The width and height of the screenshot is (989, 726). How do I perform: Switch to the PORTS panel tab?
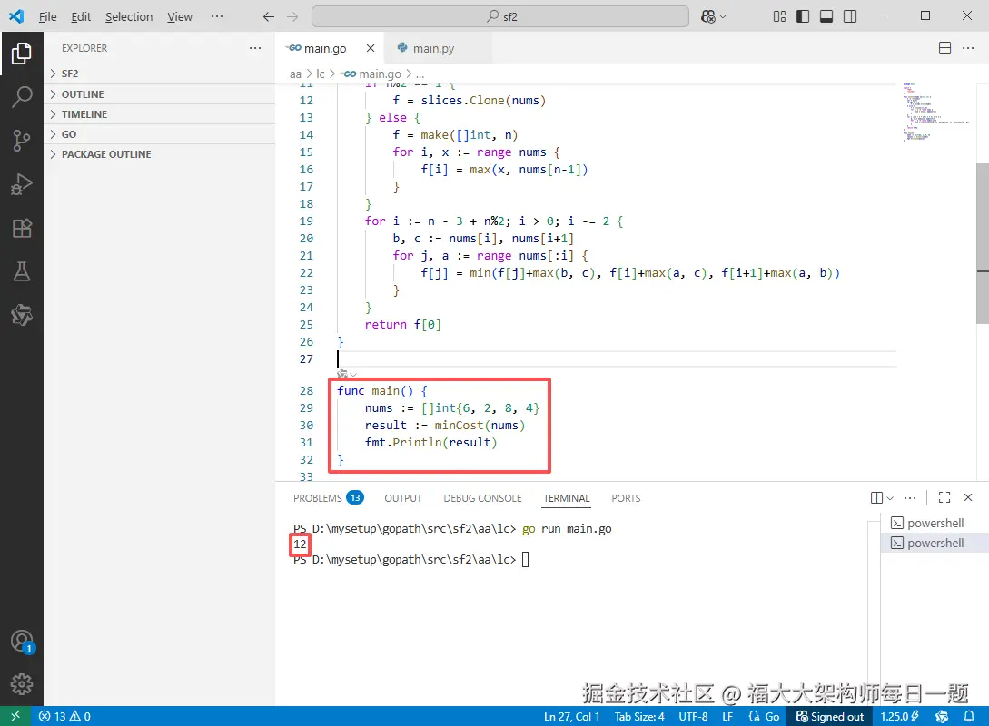pos(626,498)
